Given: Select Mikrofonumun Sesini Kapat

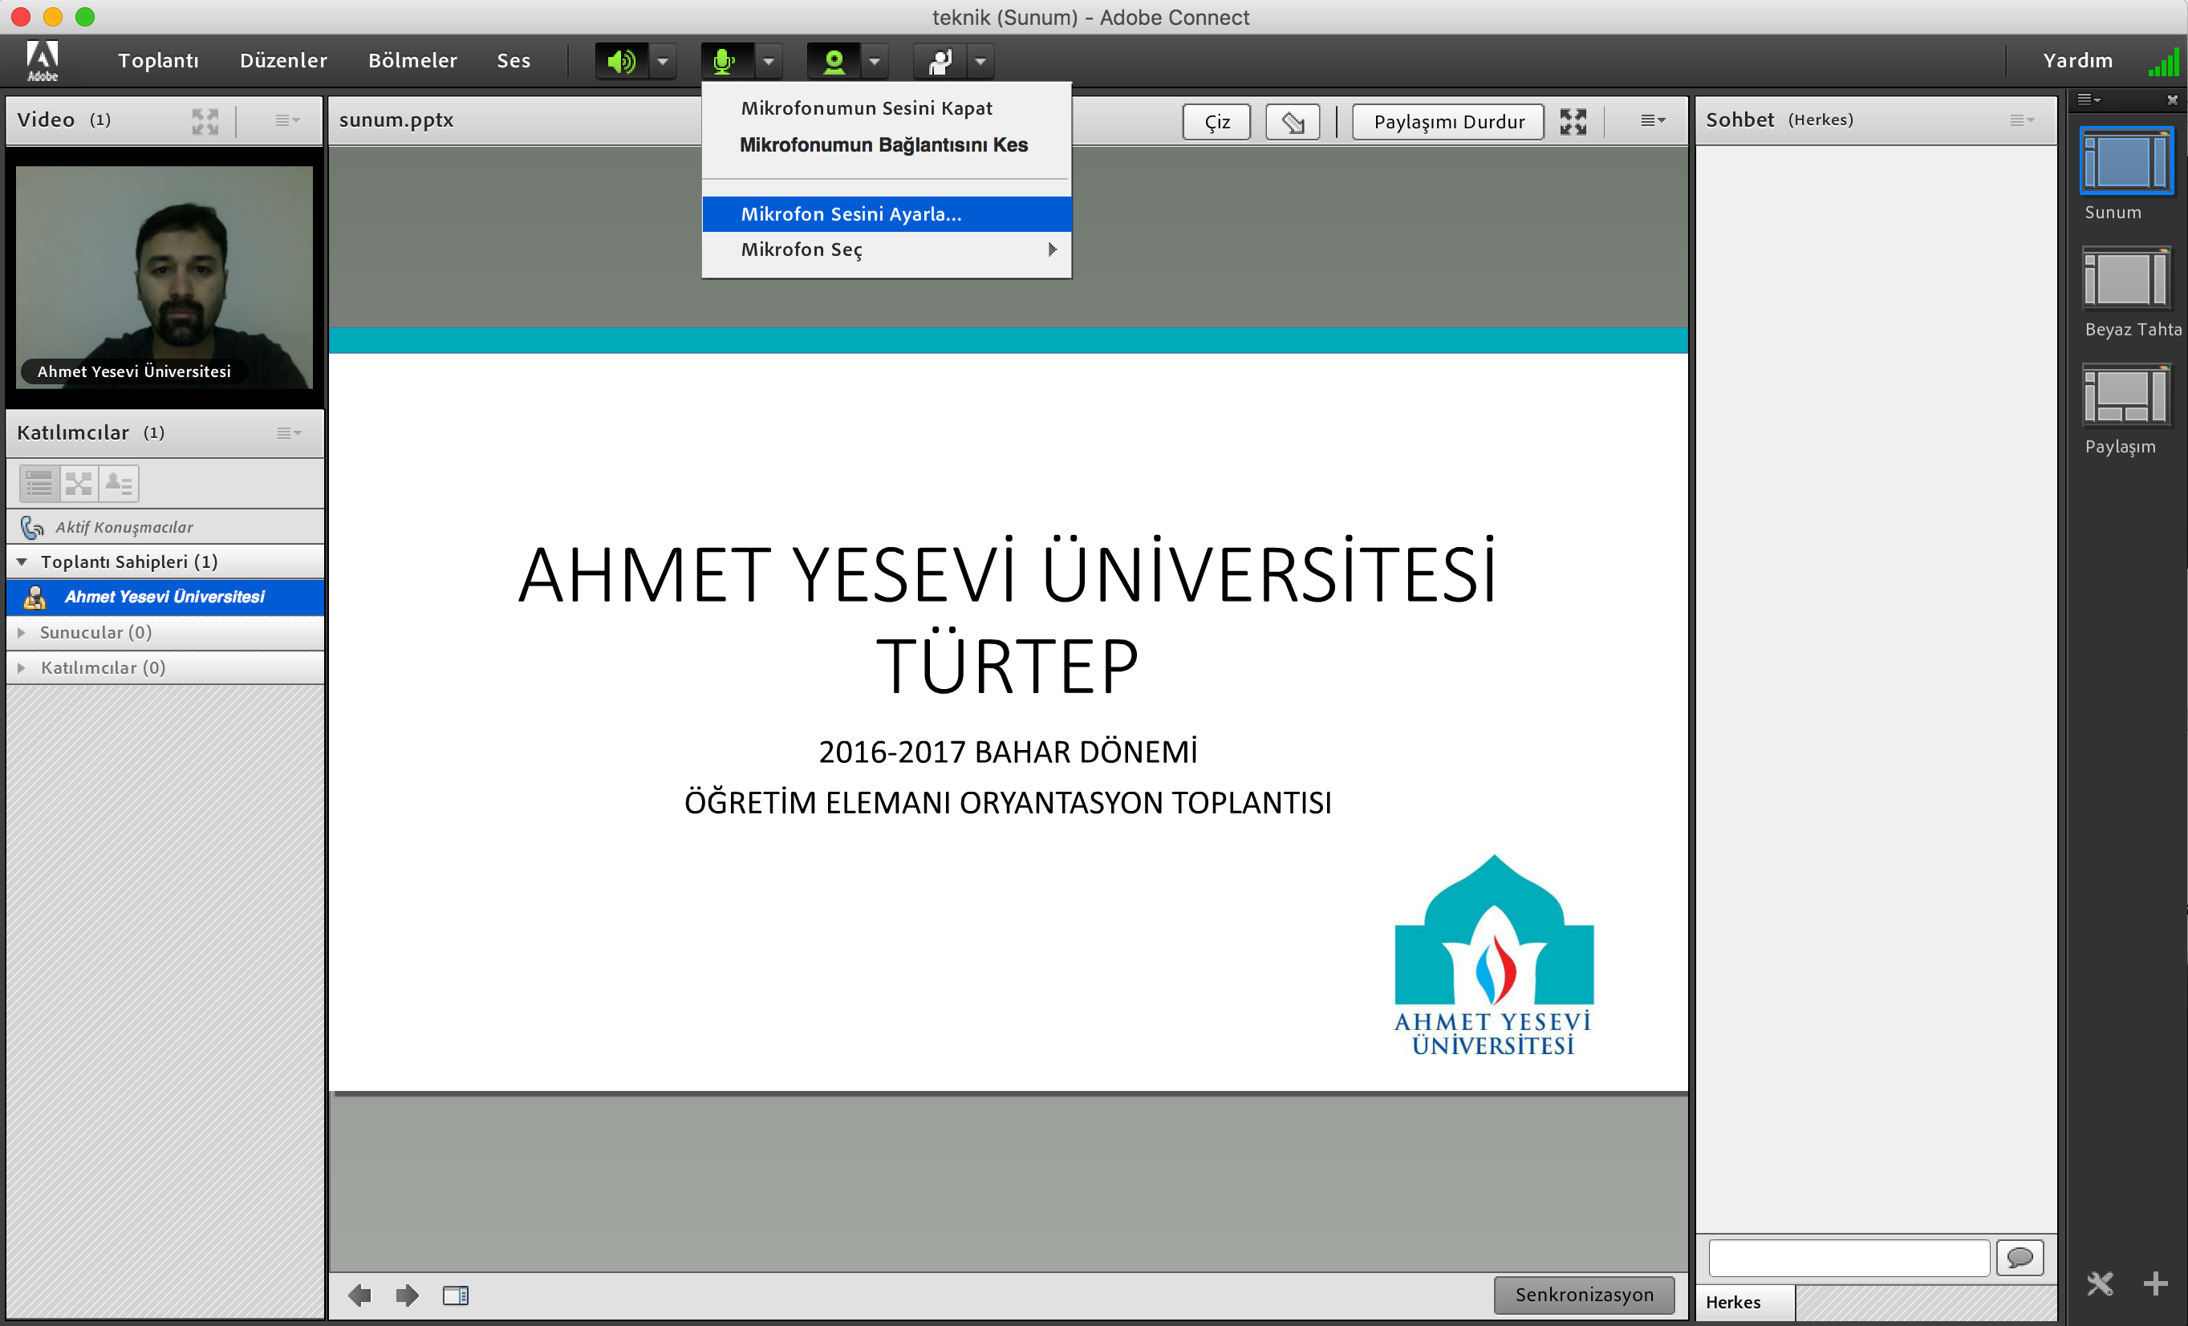Looking at the screenshot, I should pyautogui.click(x=887, y=108).
